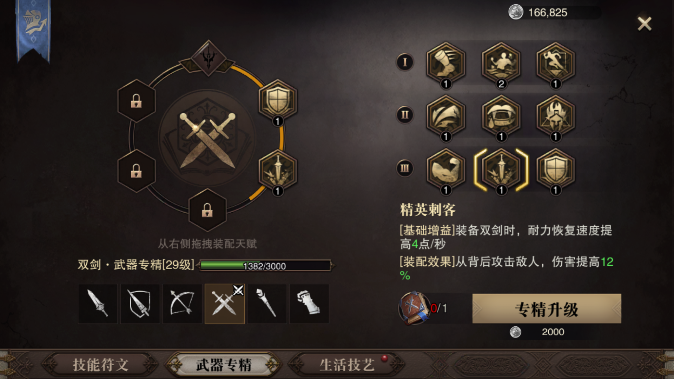The image size is (674, 379).
Task: Select the sword and shield weapon
Action: coord(140,304)
